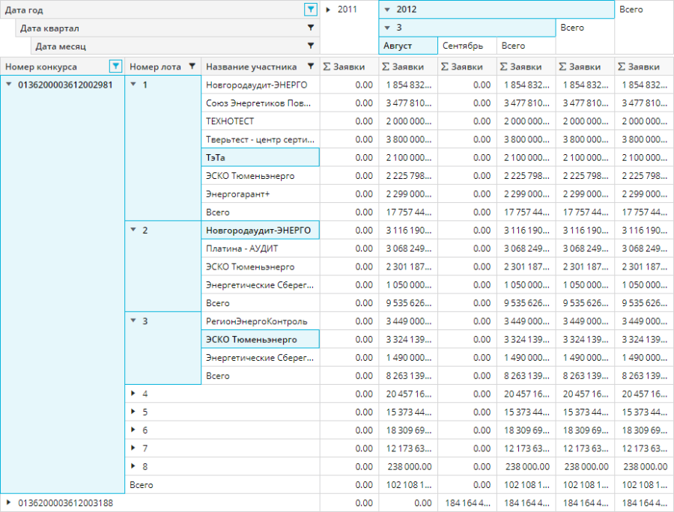Click filter icon on Номер конкурса header

pyautogui.click(x=115, y=67)
